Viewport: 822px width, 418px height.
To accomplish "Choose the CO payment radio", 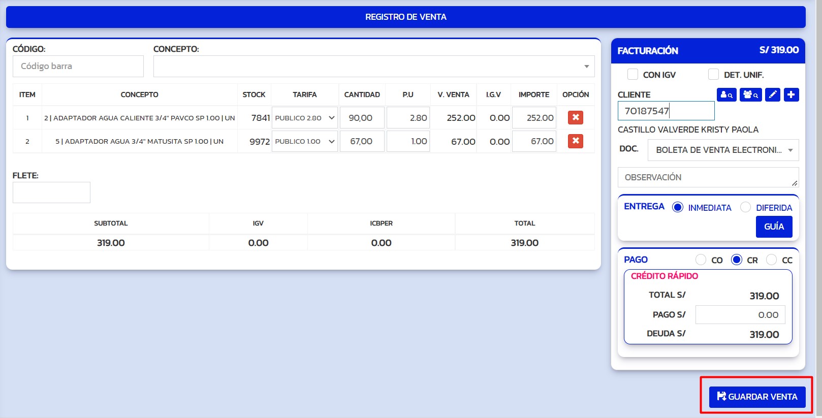I will pyautogui.click(x=701, y=260).
